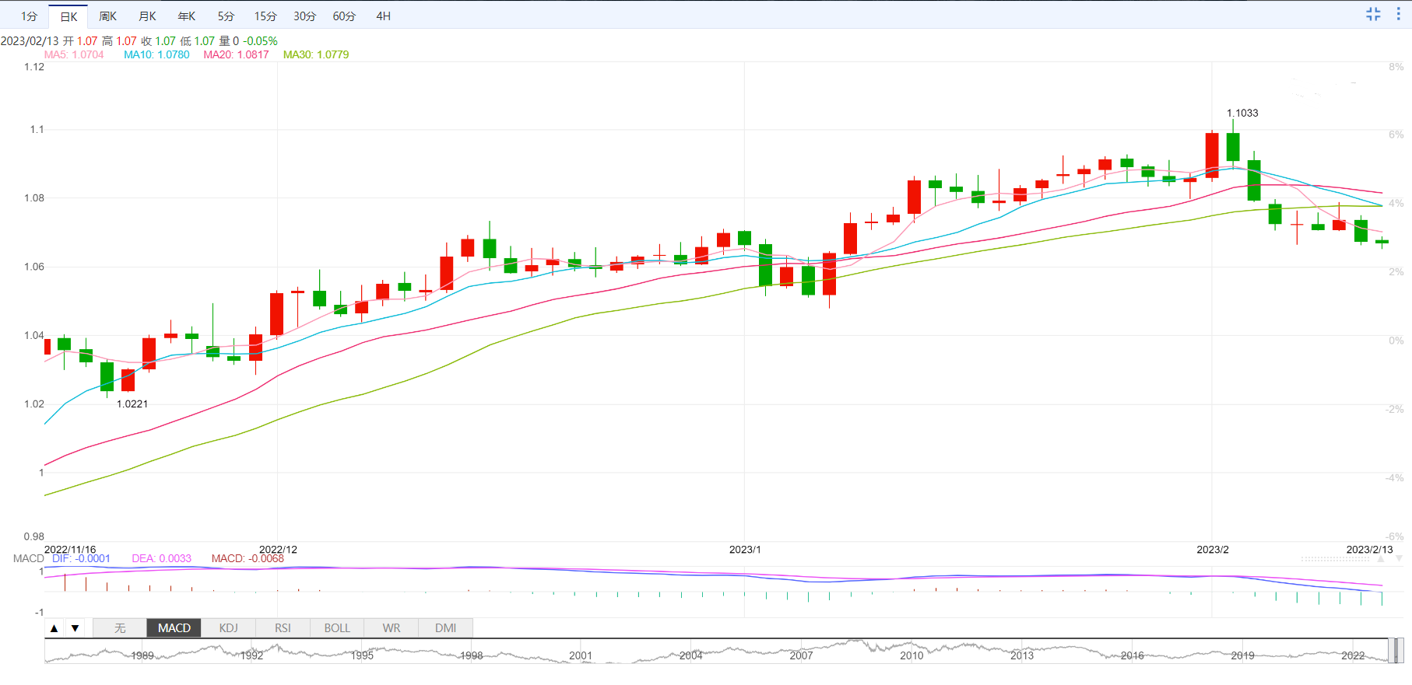
Task: Select the 4H timeframe
Action: point(383,16)
